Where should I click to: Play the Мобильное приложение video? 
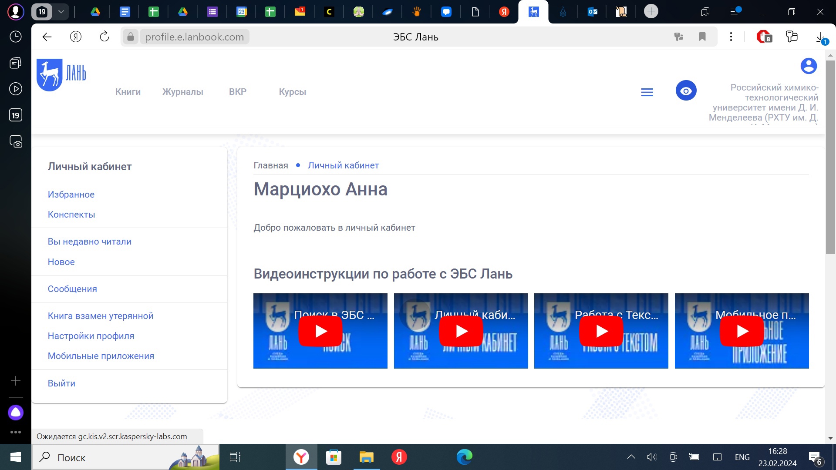coord(742,331)
